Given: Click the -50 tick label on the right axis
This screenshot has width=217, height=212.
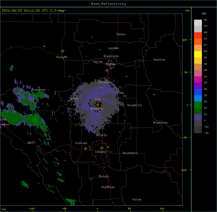Looking at the screenshot, I should coord(185,137).
